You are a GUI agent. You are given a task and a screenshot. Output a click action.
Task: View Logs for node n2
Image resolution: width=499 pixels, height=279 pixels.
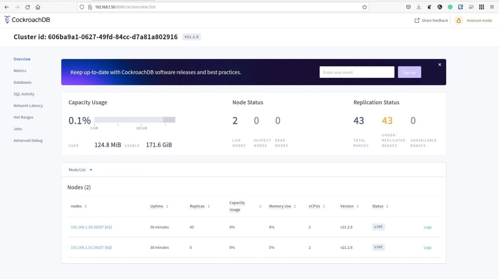click(427, 247)
